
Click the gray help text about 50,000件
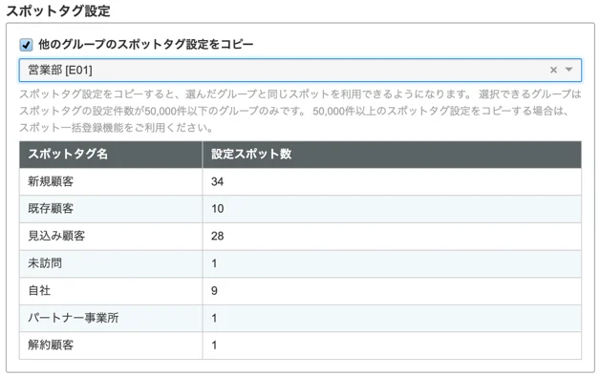pyautogui.click(x=300, y=111)
